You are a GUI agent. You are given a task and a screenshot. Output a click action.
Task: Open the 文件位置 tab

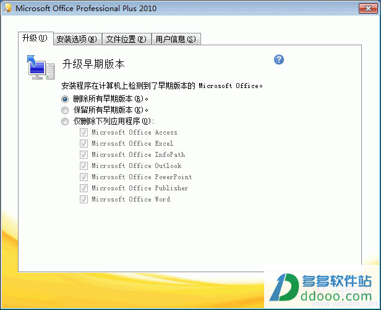[x=126, y=39]
